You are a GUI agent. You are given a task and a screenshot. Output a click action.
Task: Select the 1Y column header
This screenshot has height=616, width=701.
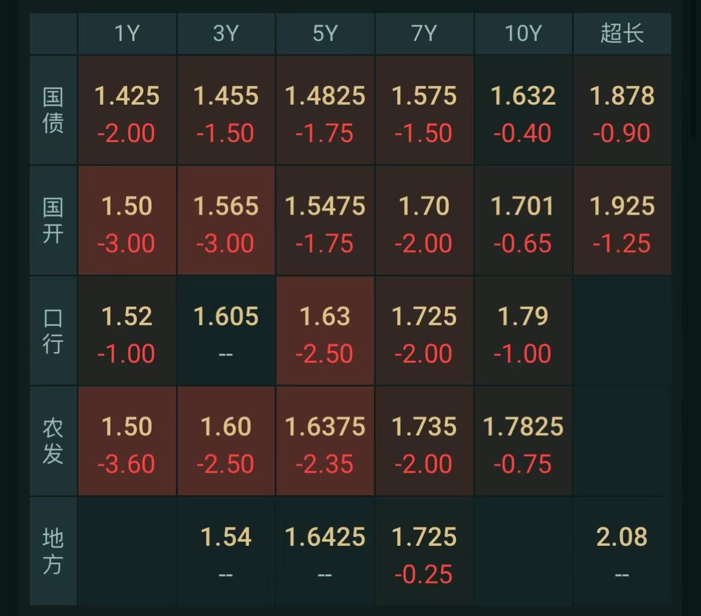click(127, 33)
